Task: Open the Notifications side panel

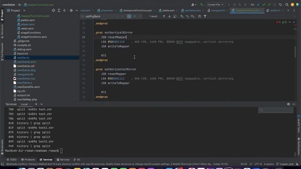Action: pyautogui.click(x=299, y=146)
